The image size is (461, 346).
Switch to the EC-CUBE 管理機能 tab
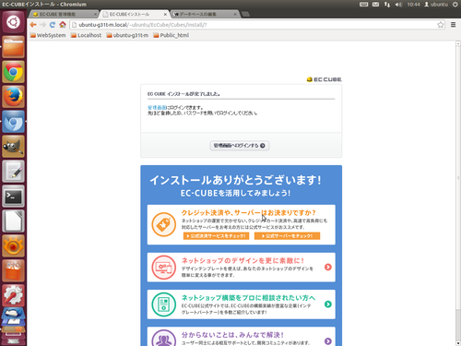pyautogui.click(x=63, y=14)
